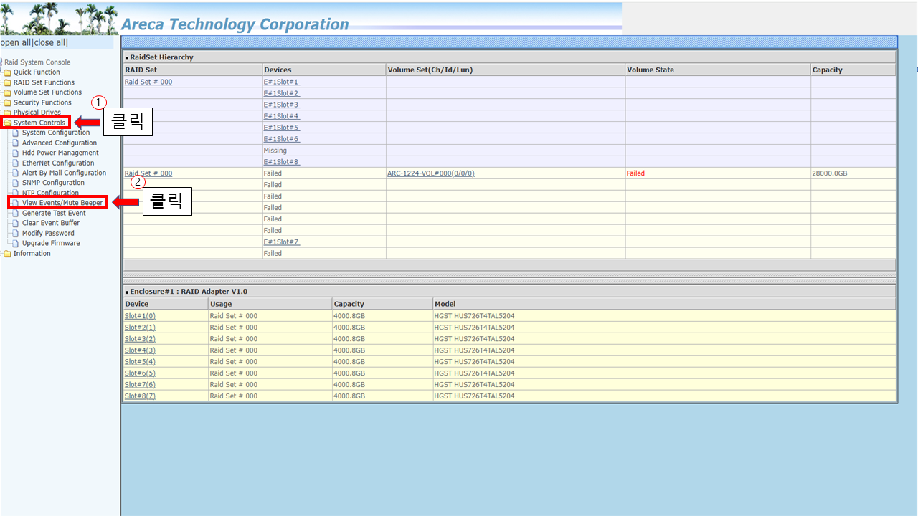Open the E#1Slot#8 device link
This screenshot has height=516, width=918.
pos(282,162)
